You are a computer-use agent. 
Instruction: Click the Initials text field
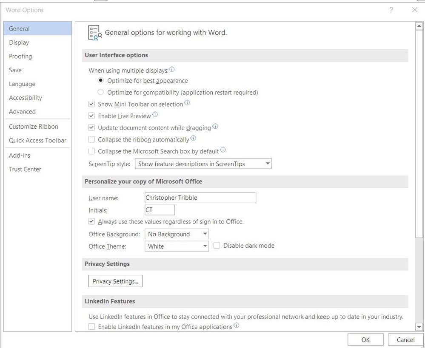point(160,210)
